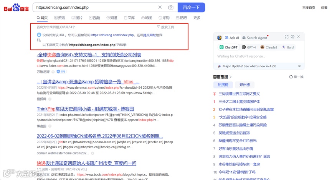Select the Bard model

point(288,47)
